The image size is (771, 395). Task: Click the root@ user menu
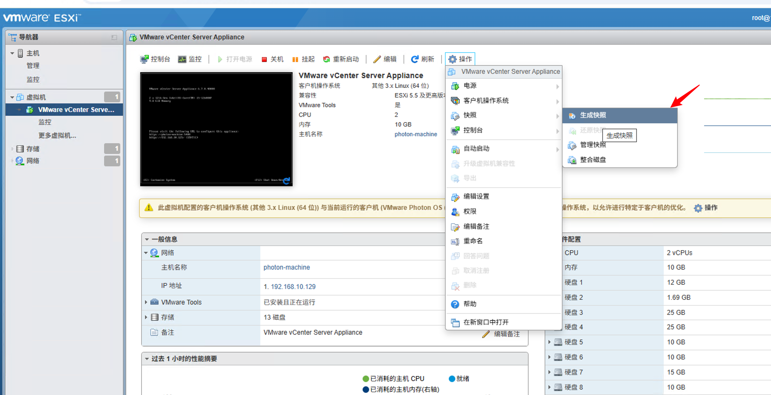click(x=761, y=18)
